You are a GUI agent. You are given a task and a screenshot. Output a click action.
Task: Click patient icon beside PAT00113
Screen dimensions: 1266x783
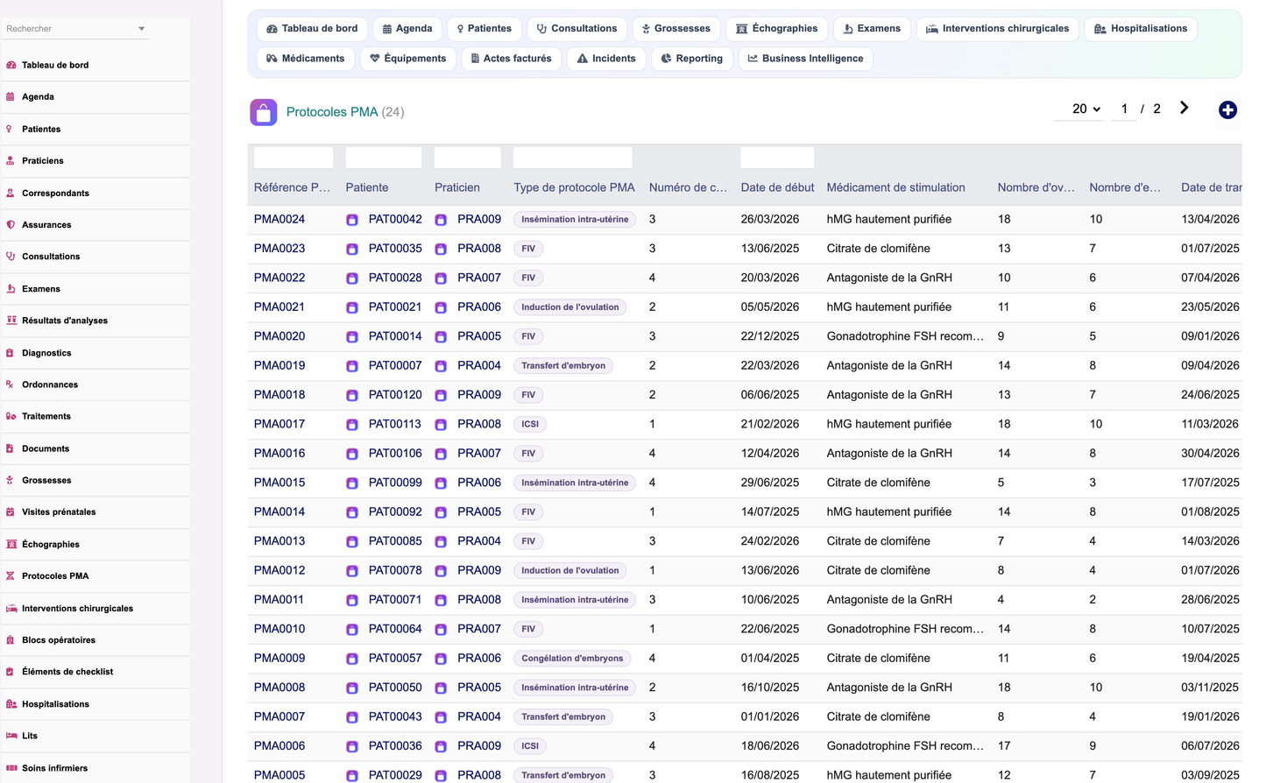point(352,425)
